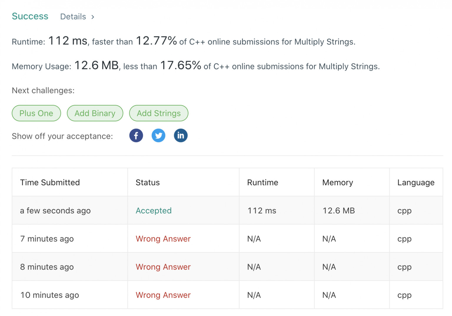
Task: Click the Memory column header
Action: pyautogui.click(x=338, y=182)
